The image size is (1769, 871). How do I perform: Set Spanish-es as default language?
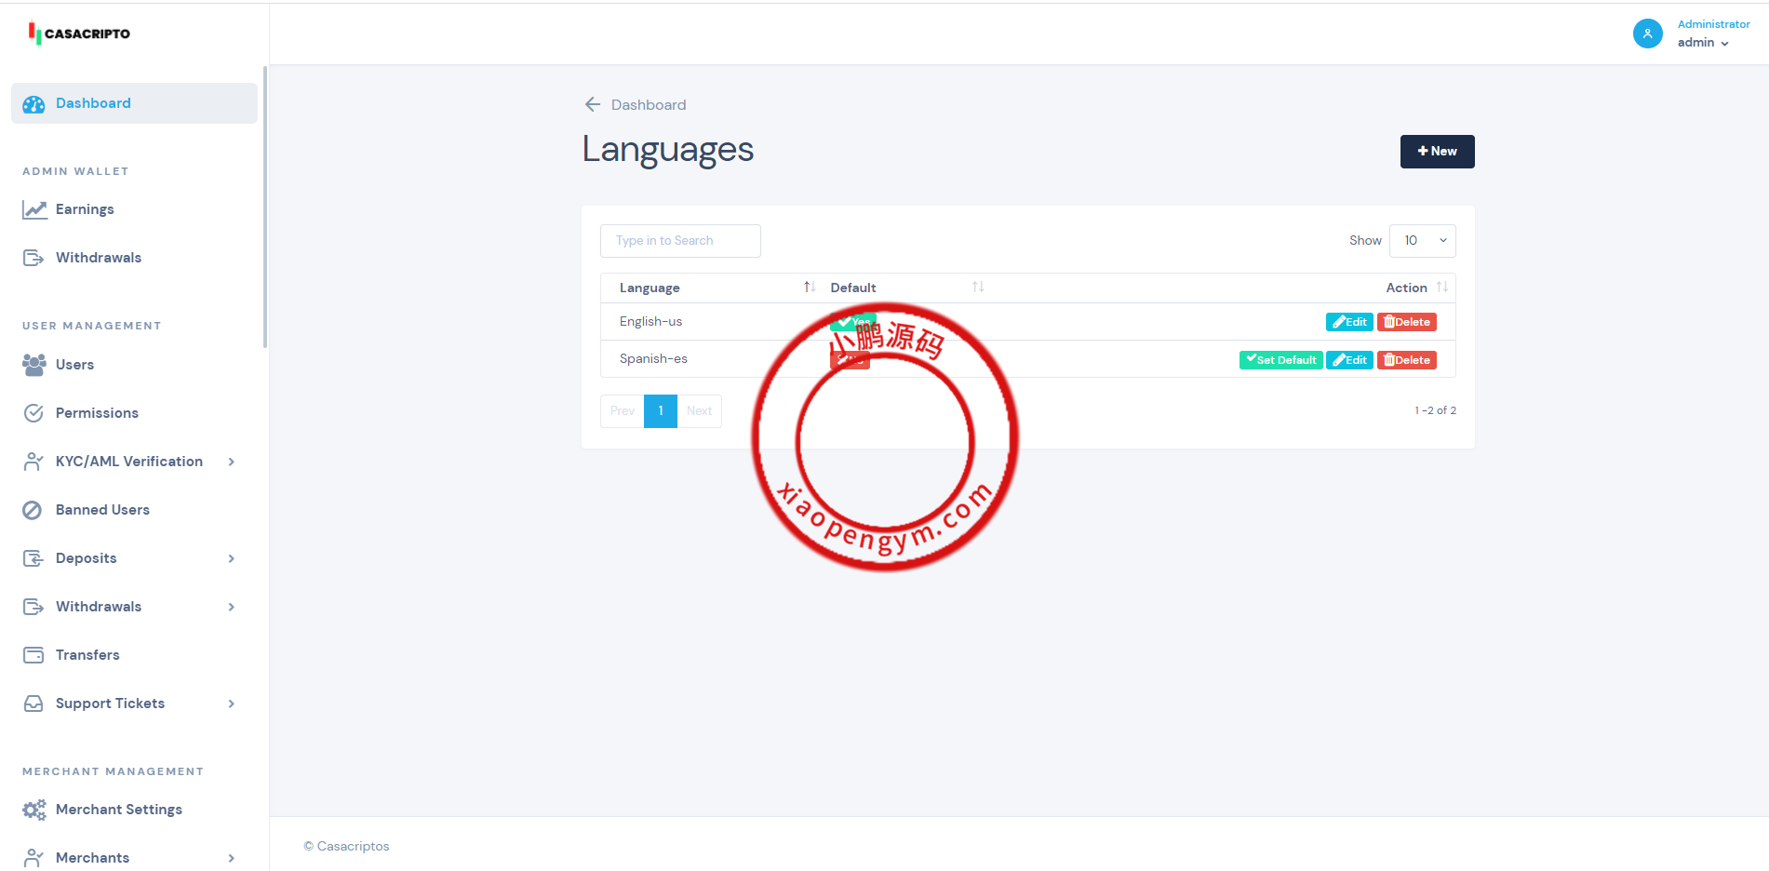1280,360
